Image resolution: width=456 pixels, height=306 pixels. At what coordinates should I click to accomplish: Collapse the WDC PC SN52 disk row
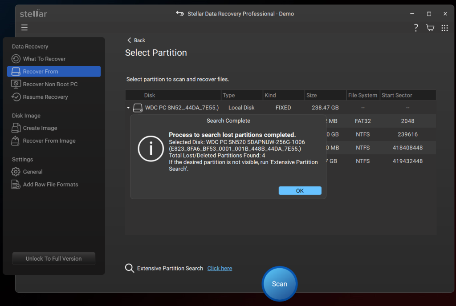tap(128, 108)
